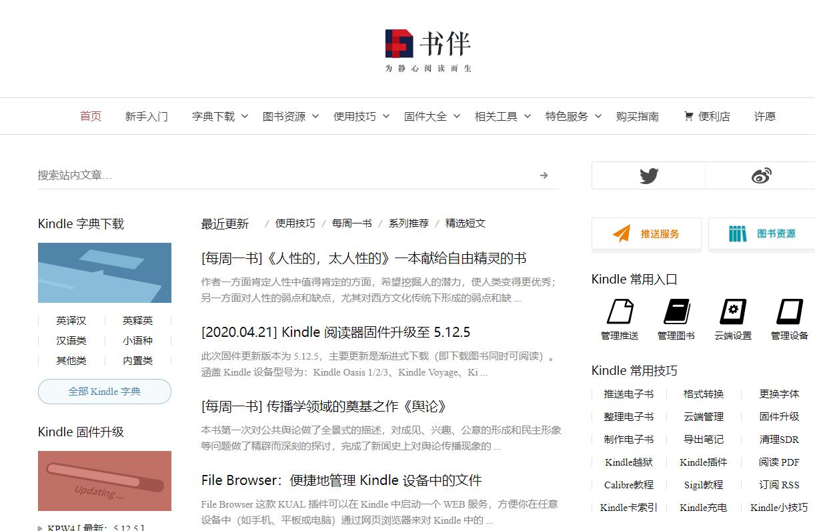
Task: Switch to the 每周一书 content tab
Action: click(352, 223)
